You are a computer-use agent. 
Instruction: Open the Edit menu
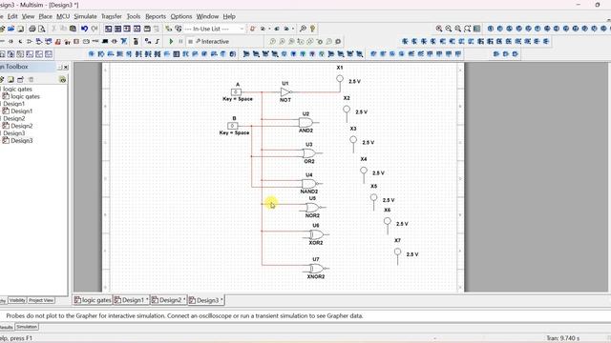pos(12,16)
